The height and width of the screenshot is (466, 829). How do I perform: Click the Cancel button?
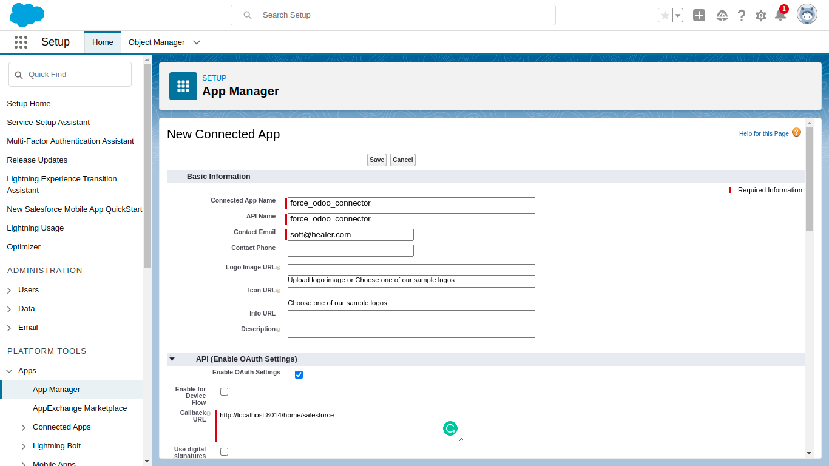pyautogui.click(x=403, y=160)
